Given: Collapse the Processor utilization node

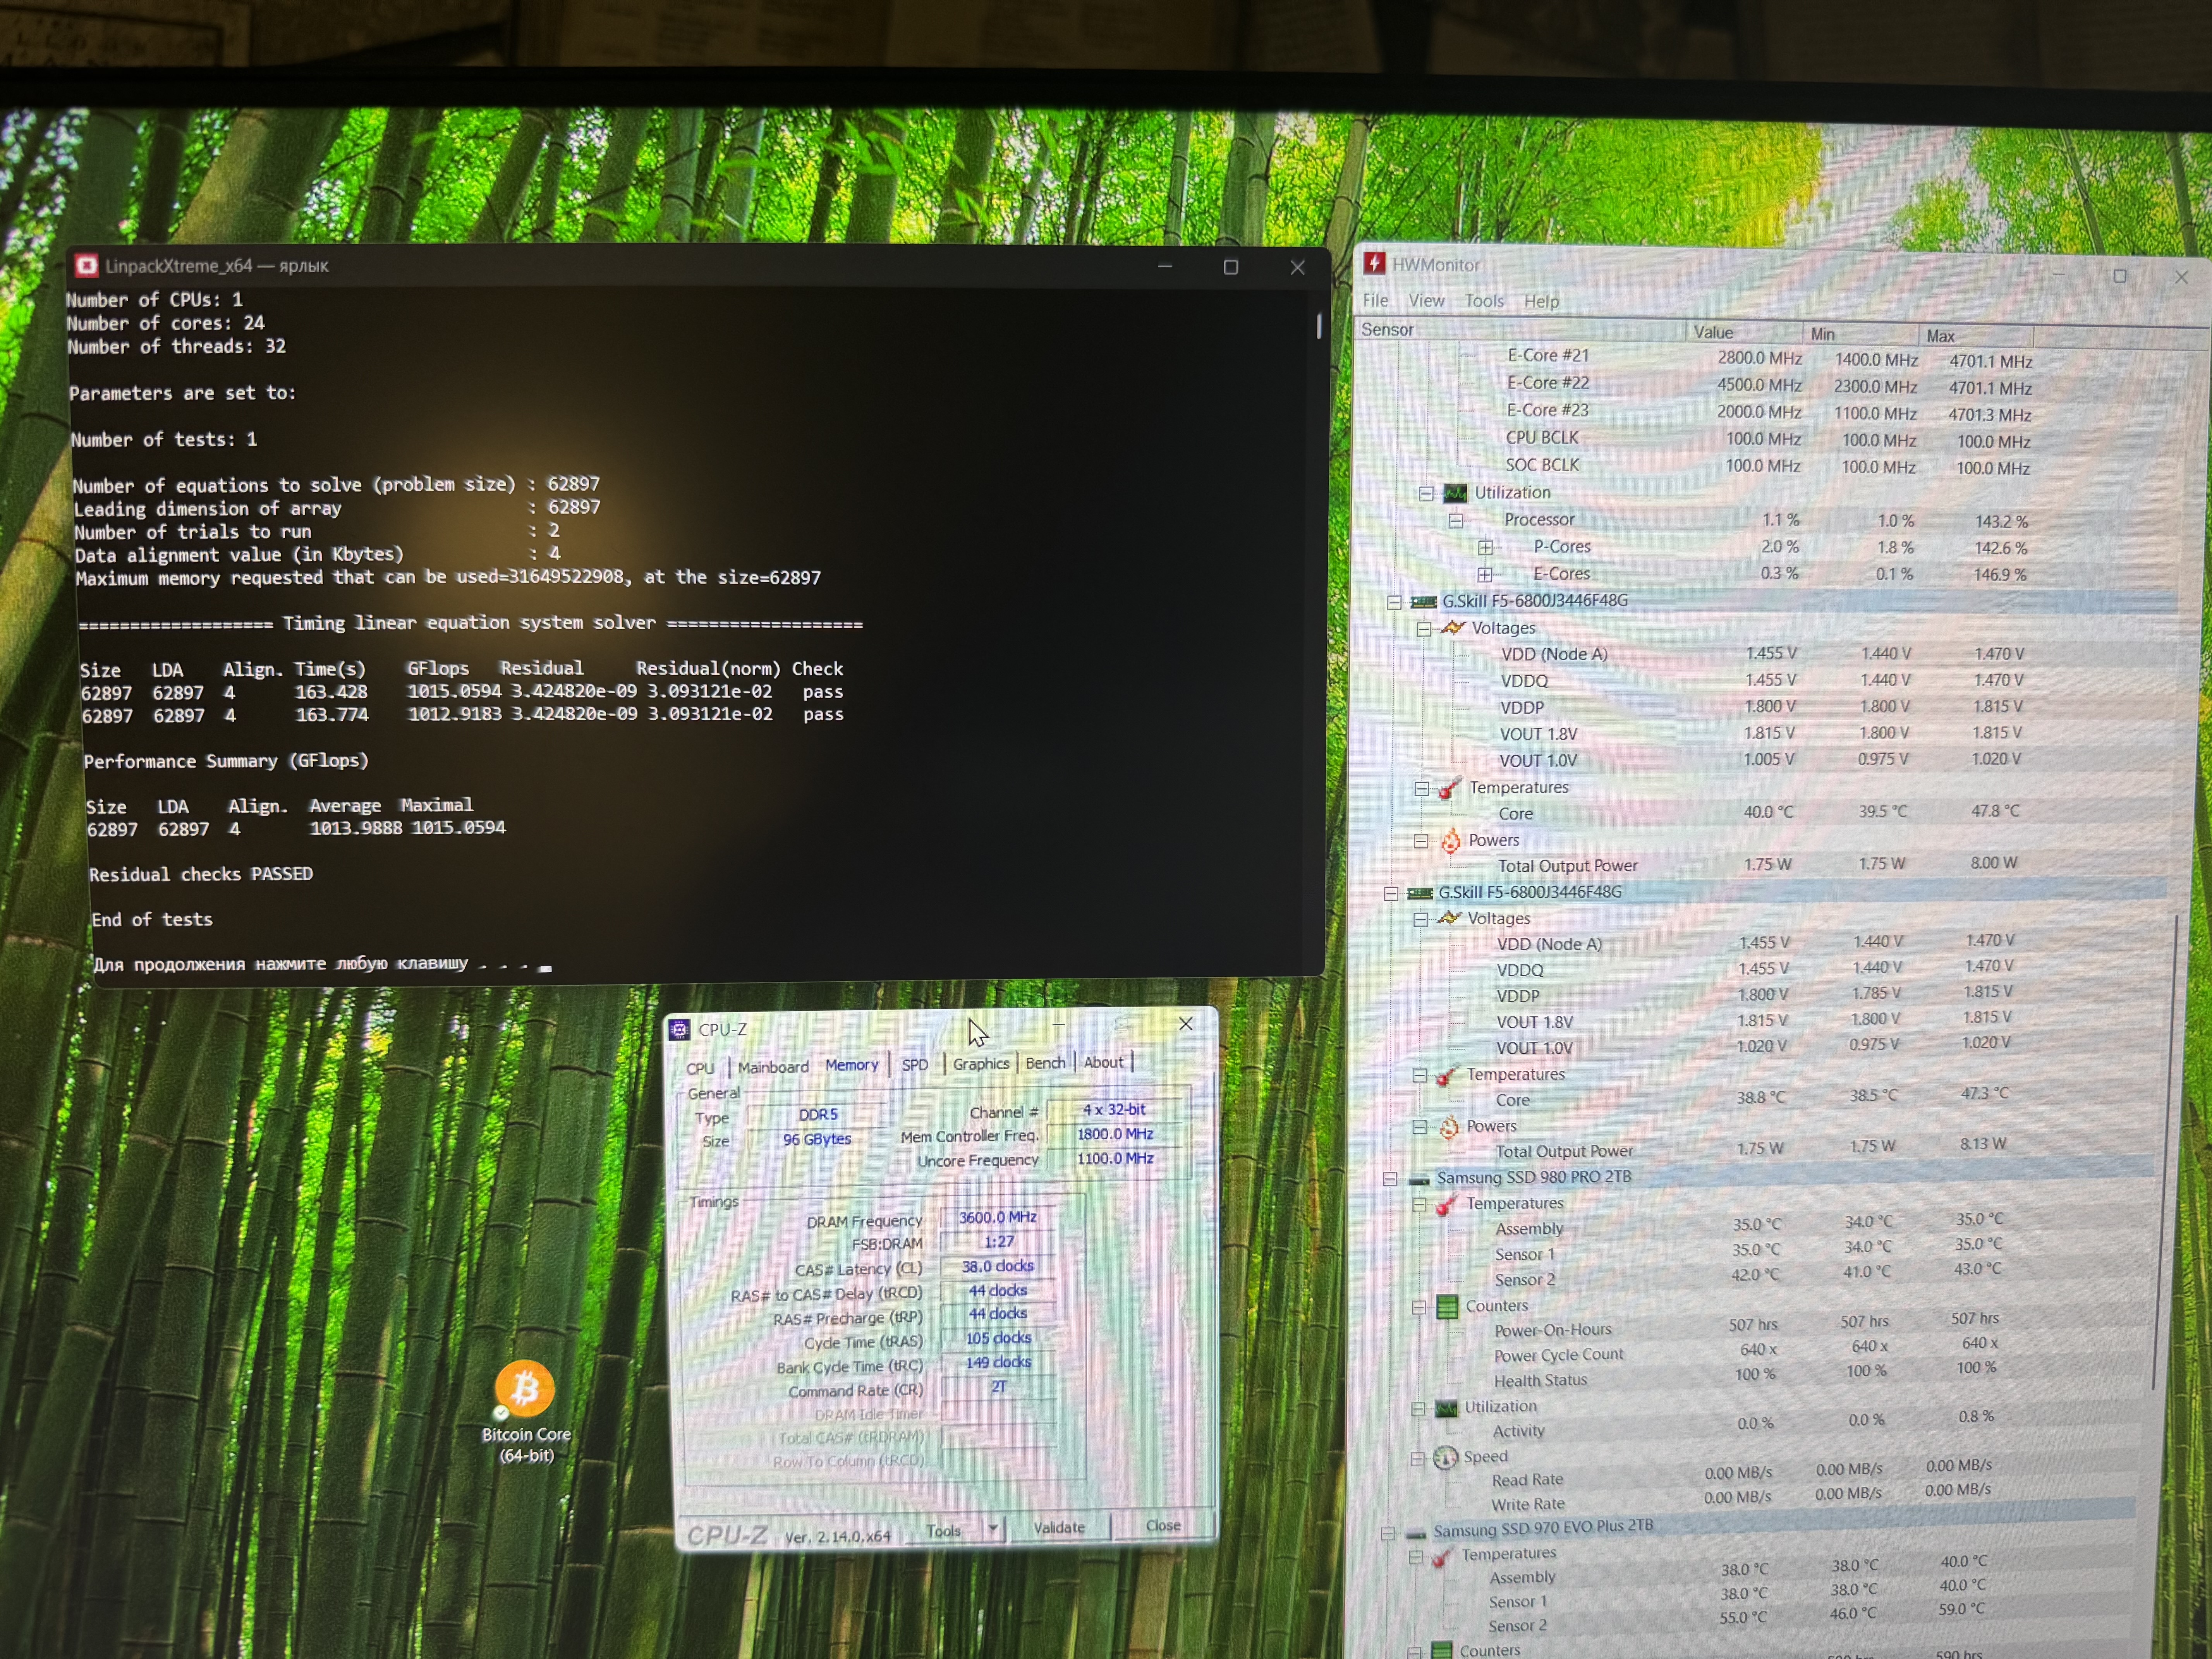Looking at the screenshot, I should tap(1456, 520).
